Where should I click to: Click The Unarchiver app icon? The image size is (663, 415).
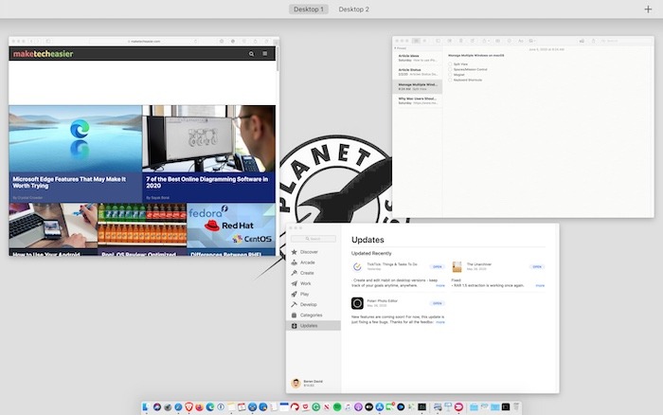457,266
